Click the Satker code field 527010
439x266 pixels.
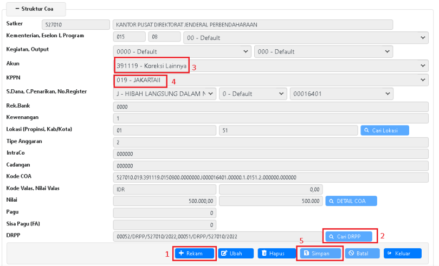[75, 24]
